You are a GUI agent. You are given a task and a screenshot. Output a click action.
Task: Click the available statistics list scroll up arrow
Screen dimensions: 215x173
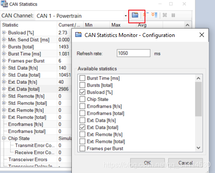198,78
